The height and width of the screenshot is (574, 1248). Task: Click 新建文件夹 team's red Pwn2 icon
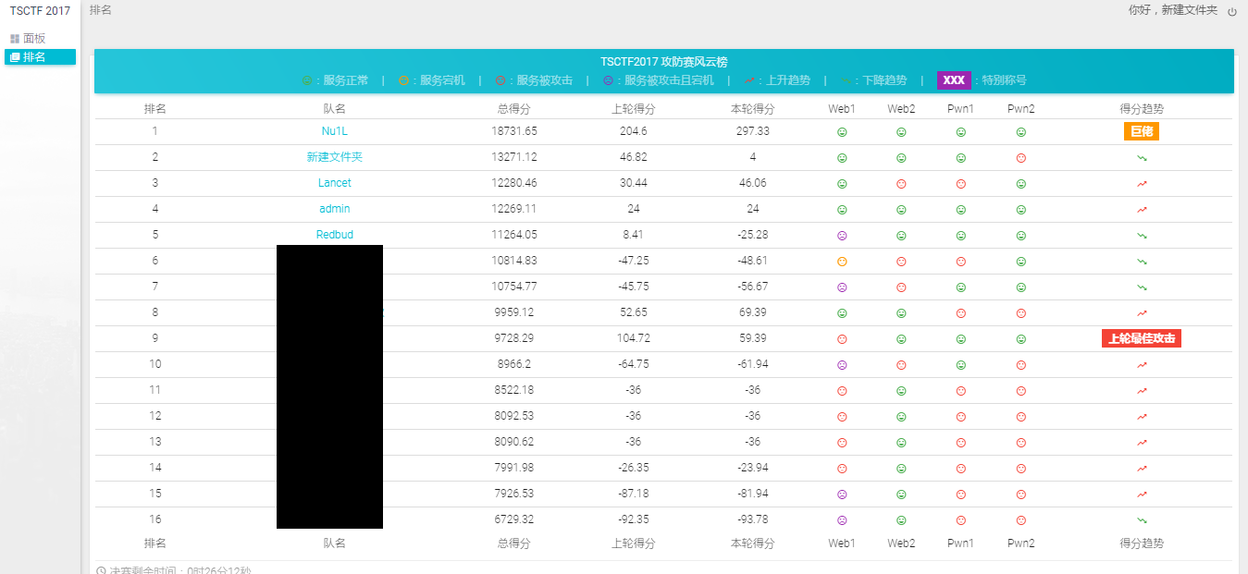click(x=1021, y=158)
